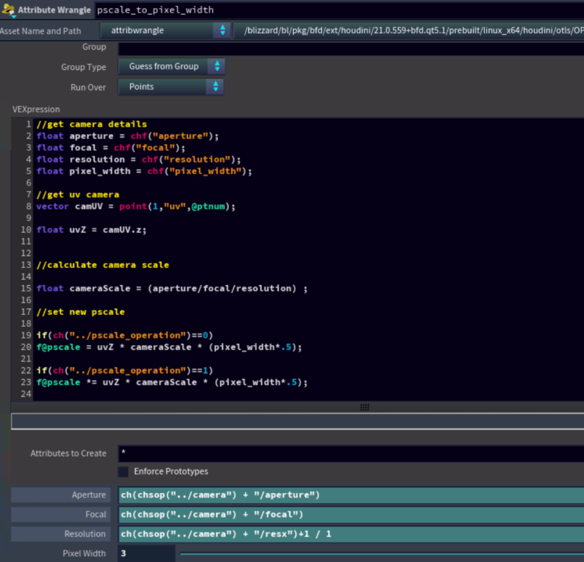Click the Aperture expression field
584x562 pixels.
pyautogui.click(x=350, y=495)
